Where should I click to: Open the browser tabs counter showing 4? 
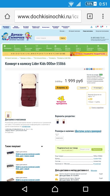point(90,16)
